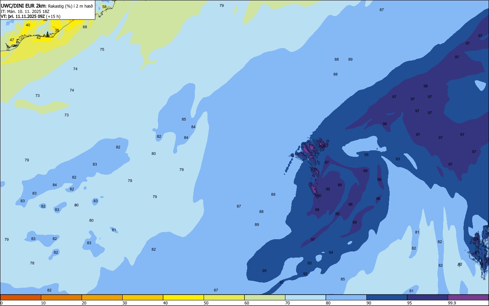
Task: Click the legend tick label 95
Action: [410, 303]
